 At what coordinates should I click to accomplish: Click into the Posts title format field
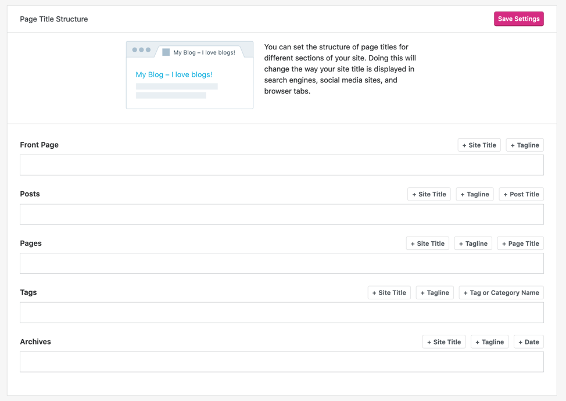pos(281,214)
